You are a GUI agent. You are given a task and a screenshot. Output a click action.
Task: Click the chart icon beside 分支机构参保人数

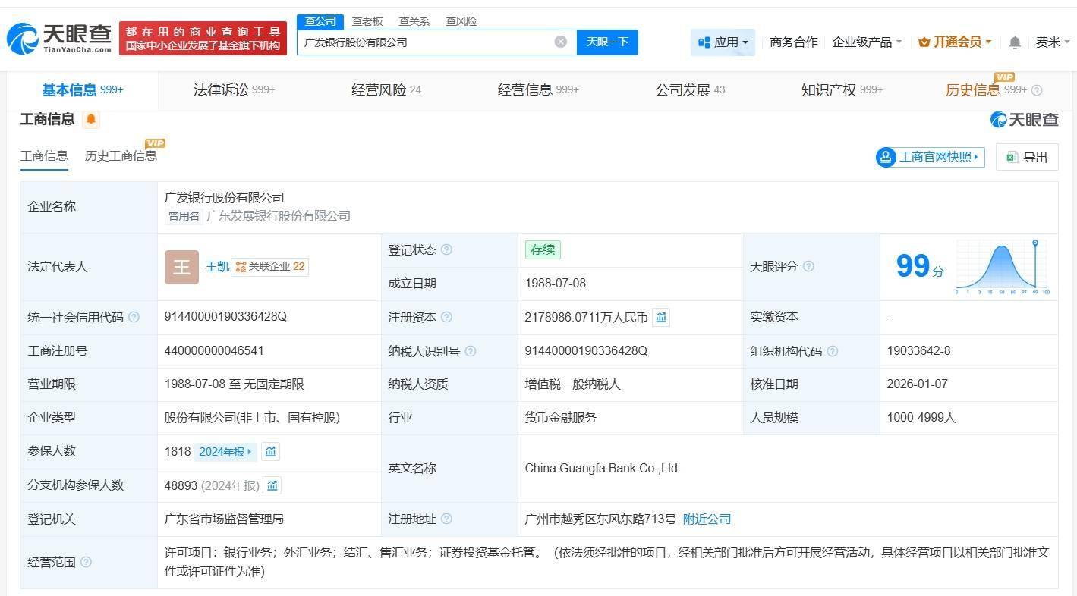[272, 485]
